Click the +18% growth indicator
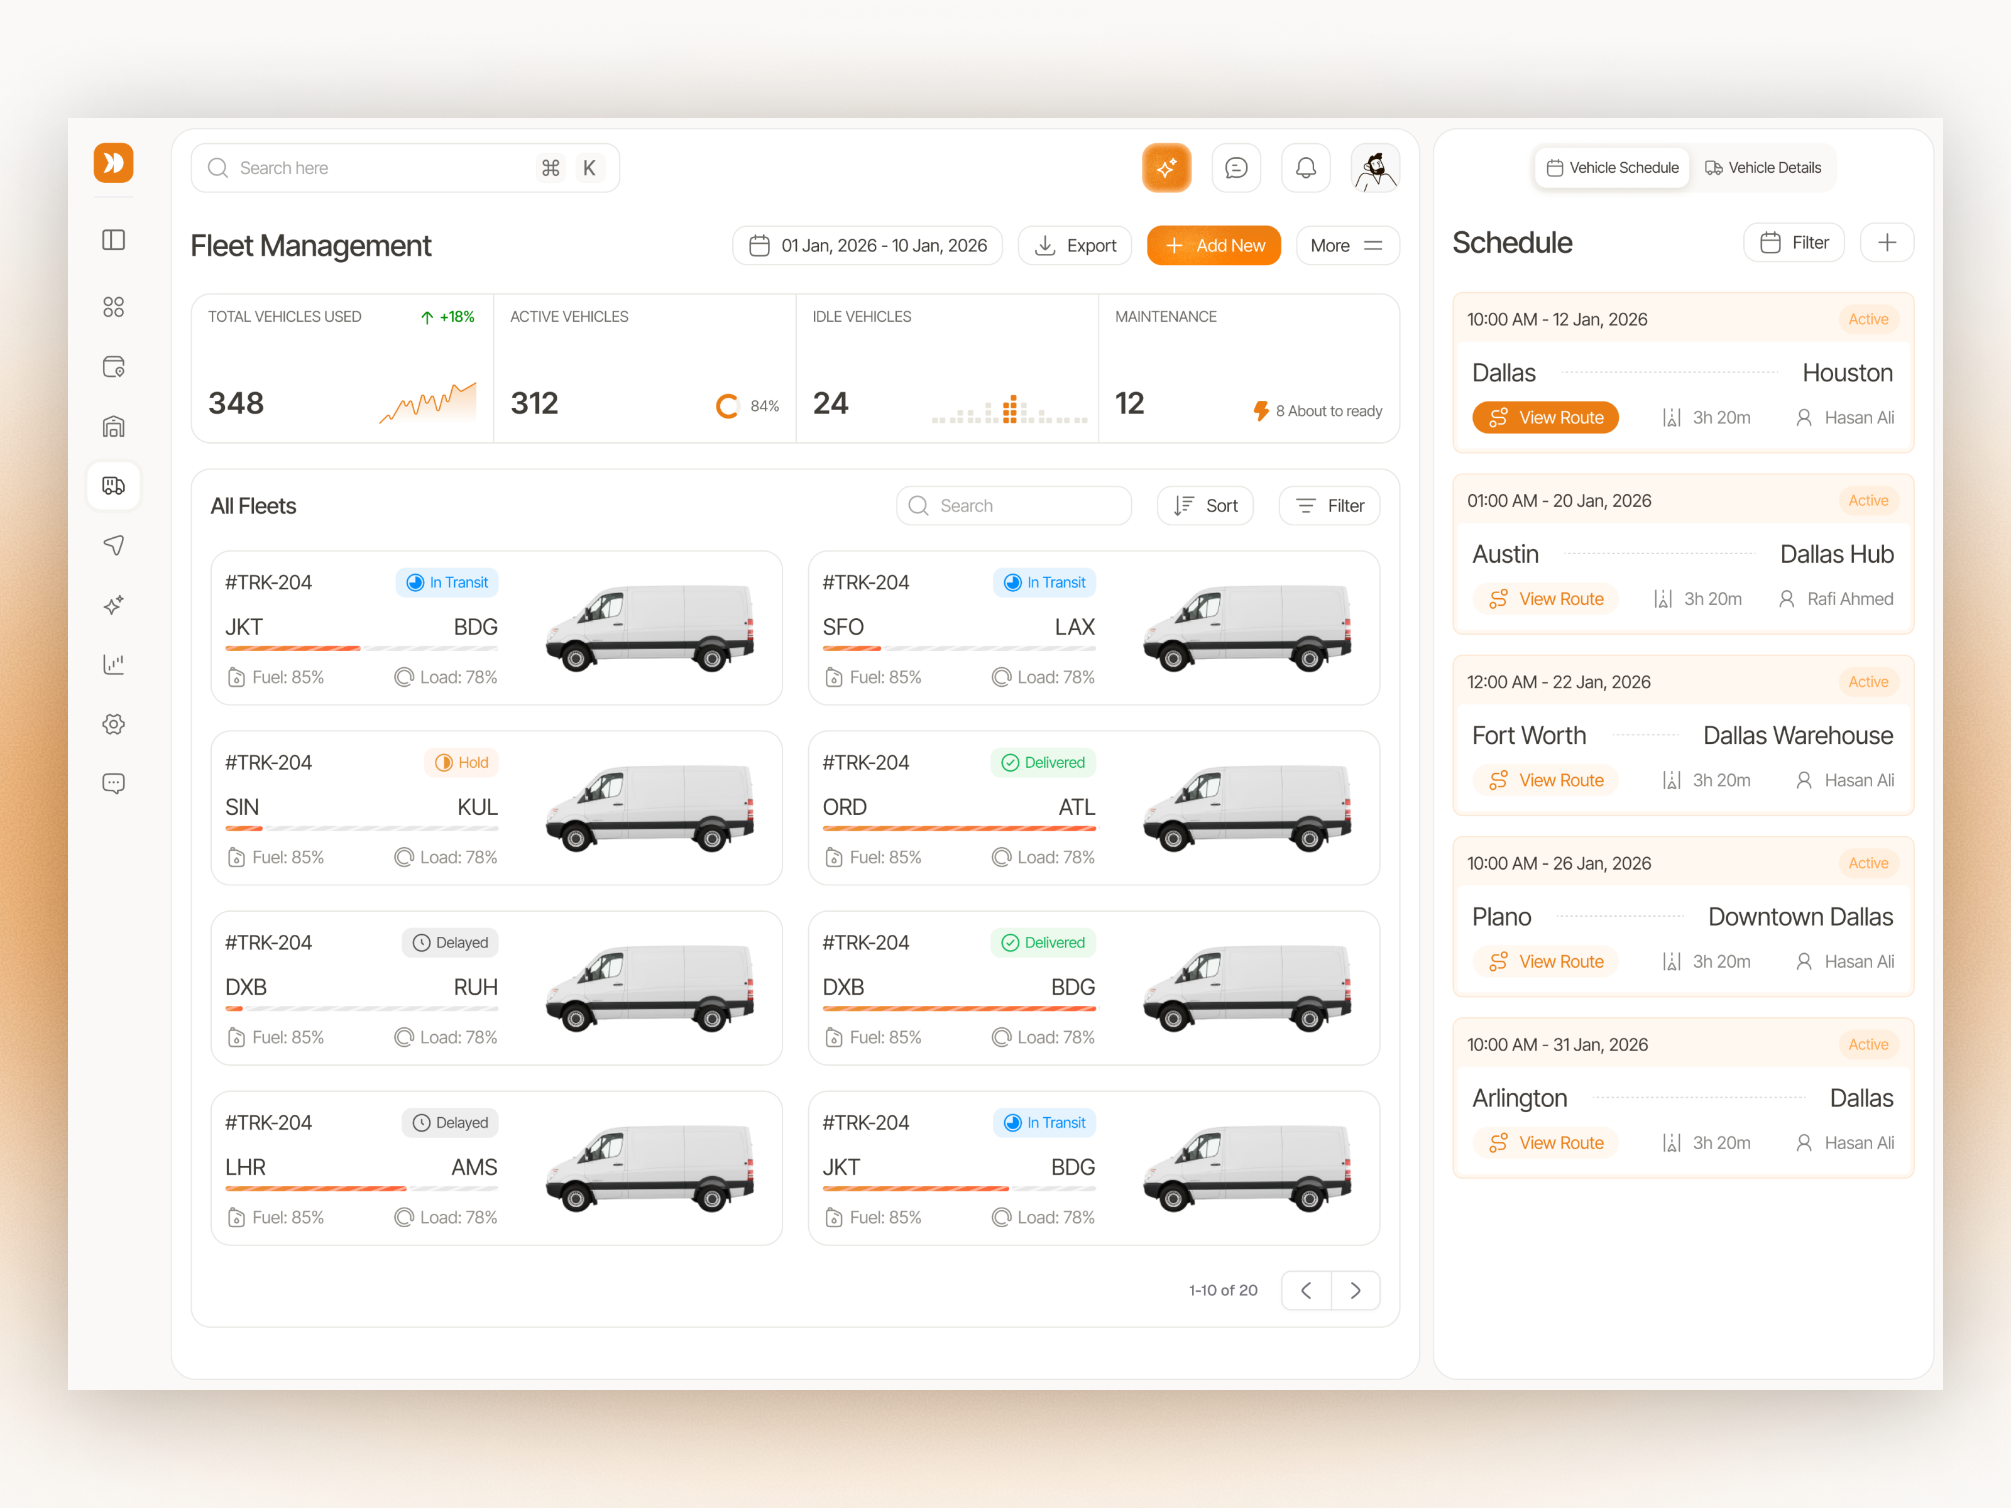This screenshot has width=2011, height=1508. 448,317
